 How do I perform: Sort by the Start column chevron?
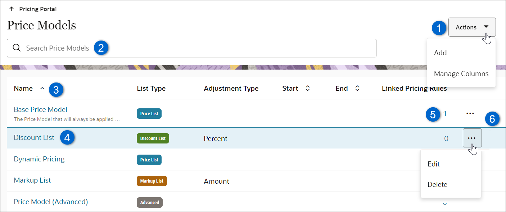(x=307, y=88)
